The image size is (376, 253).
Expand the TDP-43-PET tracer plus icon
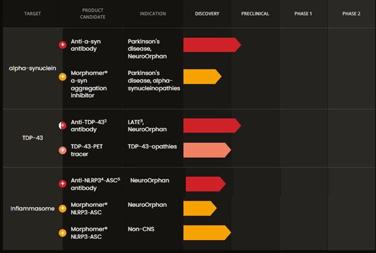(62, 150)
